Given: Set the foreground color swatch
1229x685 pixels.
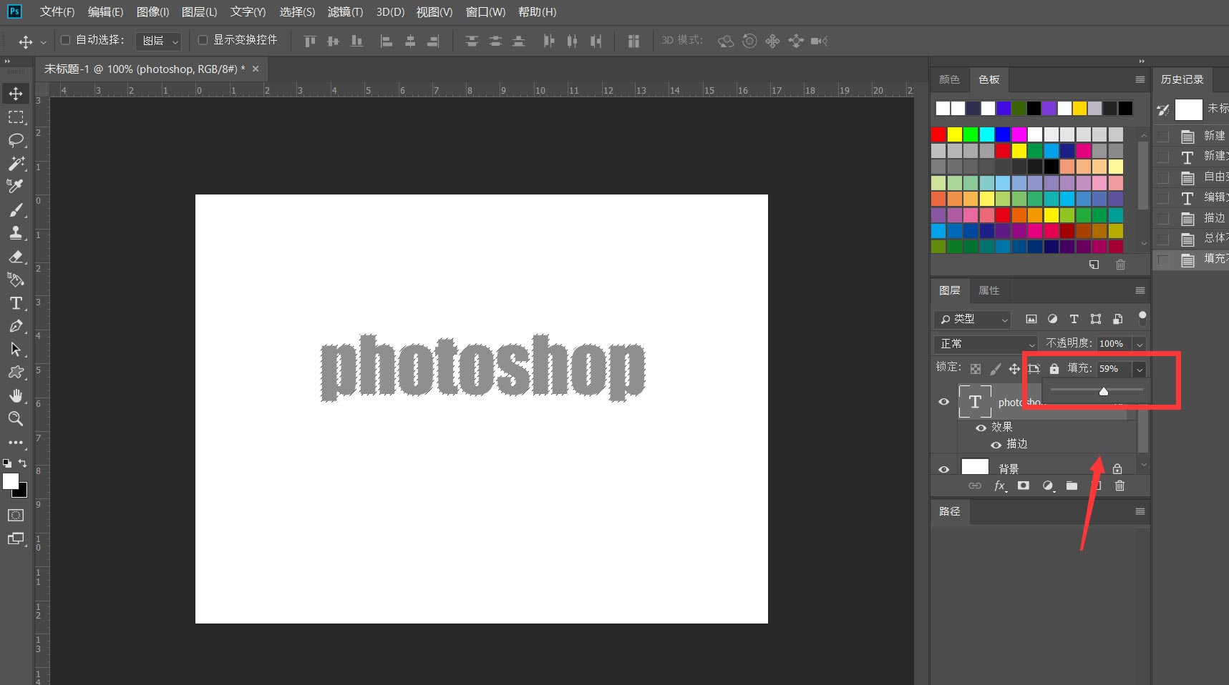Looking at the screenshot, I should click(10, 481).
